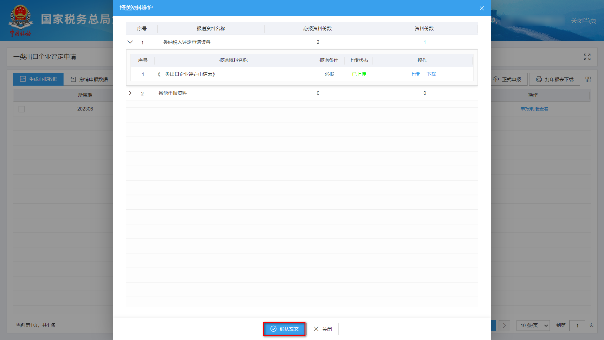Click the fullscreen expand icon
Screen dimensions: 604x340
587,57
